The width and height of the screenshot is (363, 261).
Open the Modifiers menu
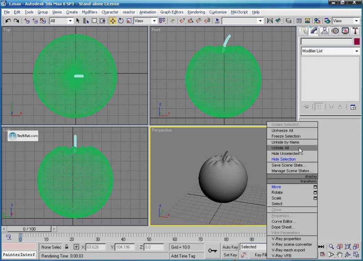coord(89,12)
